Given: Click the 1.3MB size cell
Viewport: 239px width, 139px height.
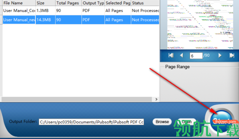Looking at the screenshot, I should [x=45, y=11].
